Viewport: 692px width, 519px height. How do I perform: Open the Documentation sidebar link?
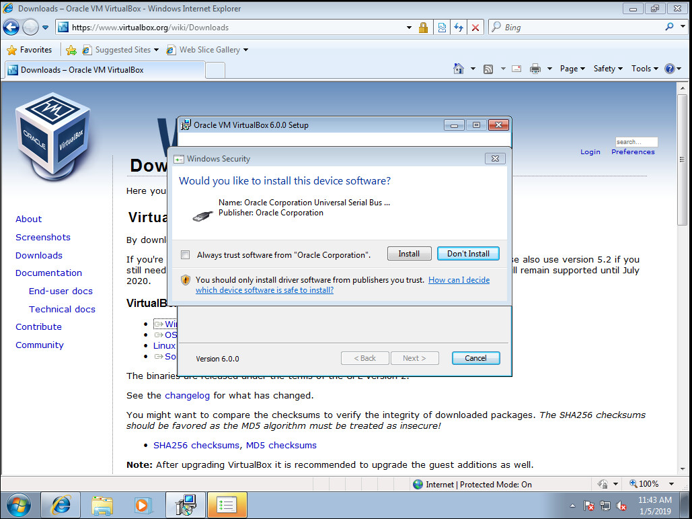point(48,273)
